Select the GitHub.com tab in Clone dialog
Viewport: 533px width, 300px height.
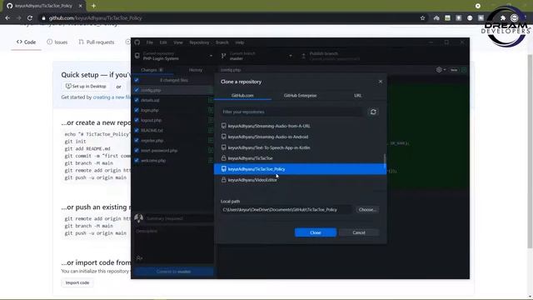click(242, 96)
